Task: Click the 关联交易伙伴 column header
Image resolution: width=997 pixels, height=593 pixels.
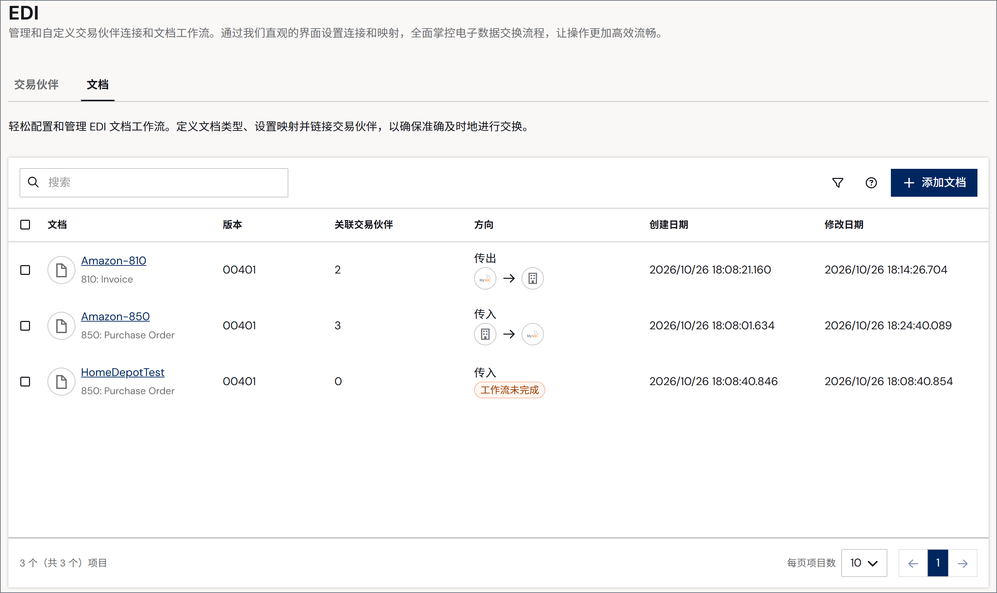Action: (x=363, y=225)
